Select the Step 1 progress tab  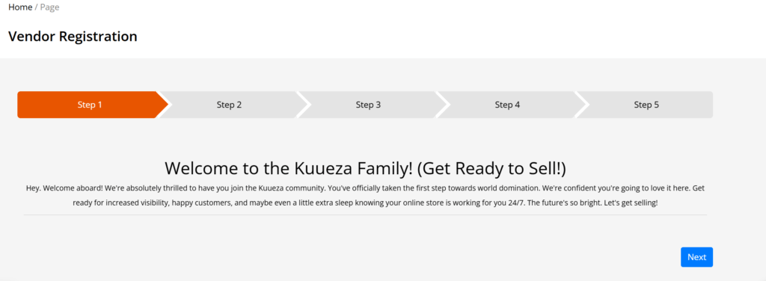click(x=90, y=105)
